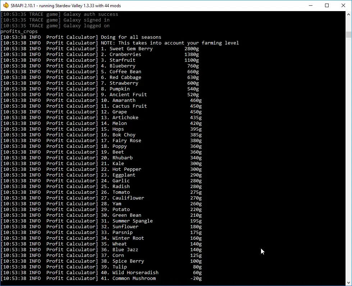The height and width of the screenshot is (286, 352).
Task: Click the 2800g profit value
Action: [192, 49]
